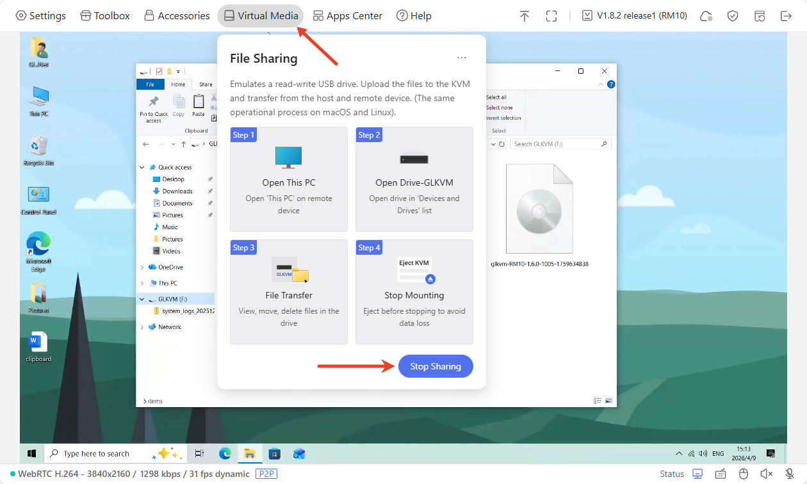Screen dimensions: 807x484
Task: Click the virtual keyboard status icon
Action: pyautogui.click(x=721, y=474)
